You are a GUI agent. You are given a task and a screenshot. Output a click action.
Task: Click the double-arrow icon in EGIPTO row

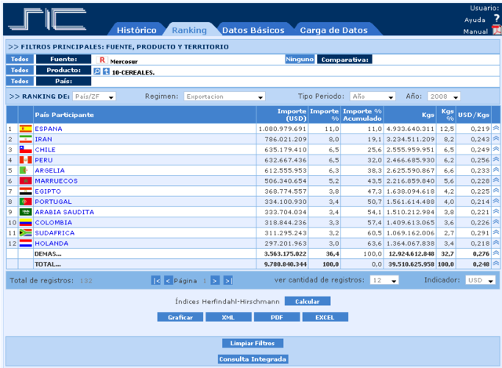click(496, 191)
